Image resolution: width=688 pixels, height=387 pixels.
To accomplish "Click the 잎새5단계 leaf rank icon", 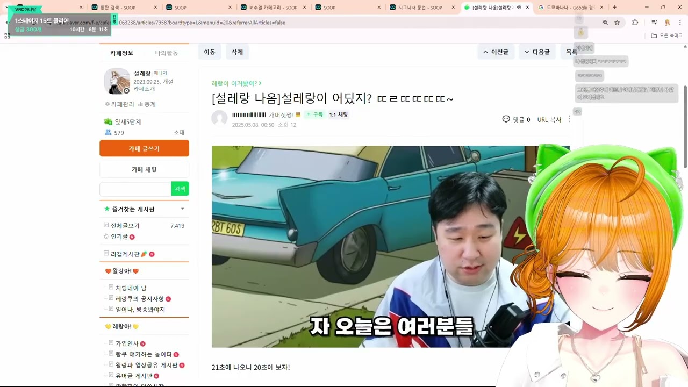I will tap(108, 122).
